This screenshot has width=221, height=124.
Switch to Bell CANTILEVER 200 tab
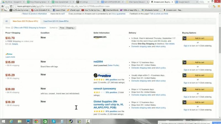point(112,2)
